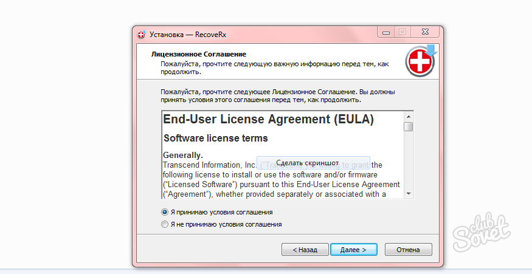Click the empty scrollbar track below the thumb
The width and height of the screenshot is (532, 274).
coord(409,161)
